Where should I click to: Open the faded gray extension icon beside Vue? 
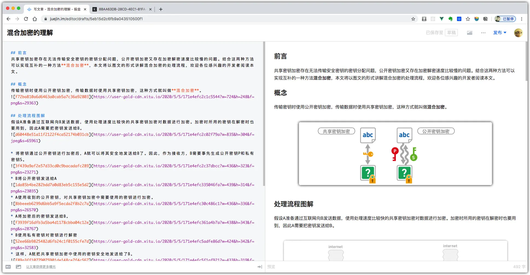(433, 19)
